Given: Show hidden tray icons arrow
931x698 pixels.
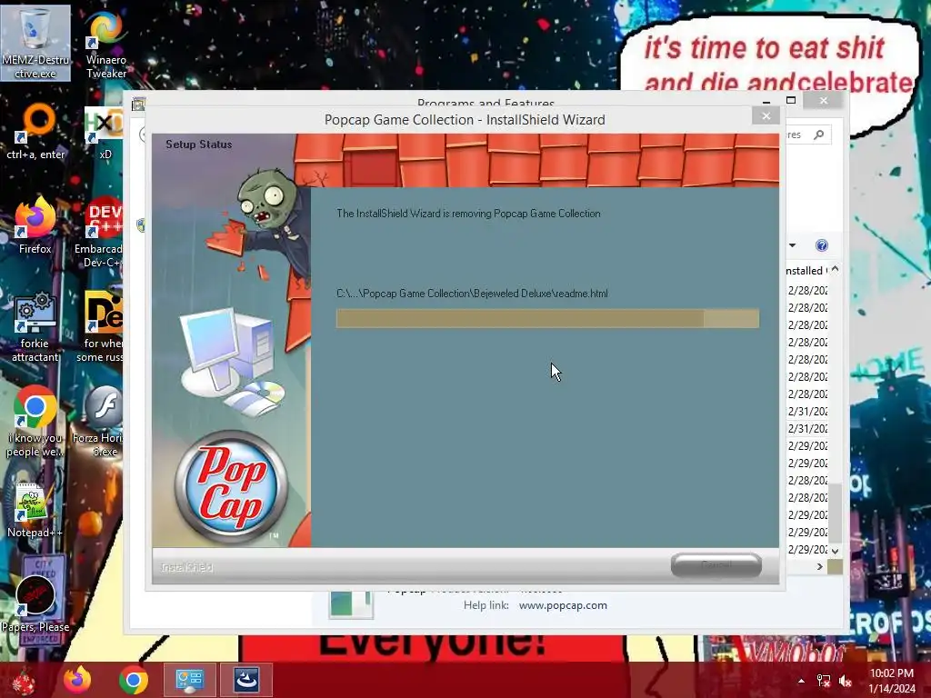Looking at the screenshot, I should tap(801, 681).
